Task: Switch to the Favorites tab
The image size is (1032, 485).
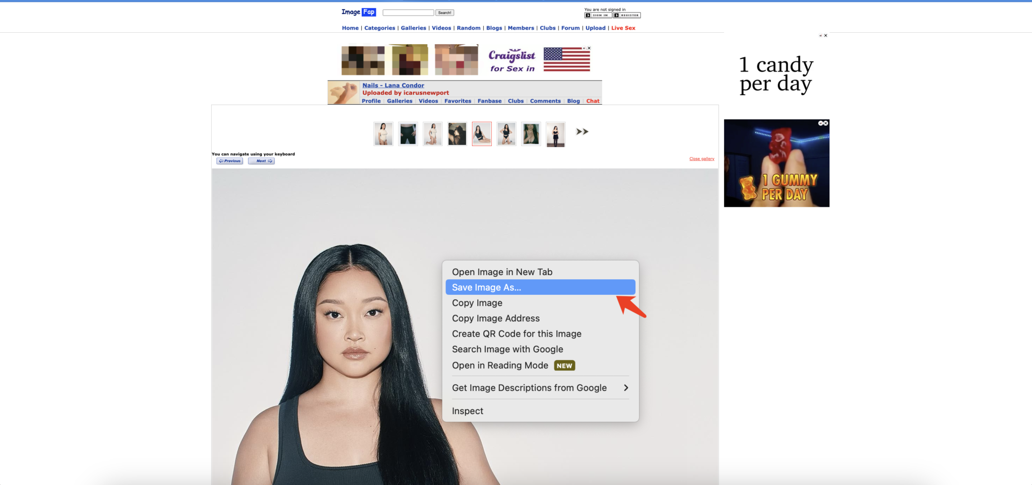Action: pyautogui.click(x=458, y=101)
